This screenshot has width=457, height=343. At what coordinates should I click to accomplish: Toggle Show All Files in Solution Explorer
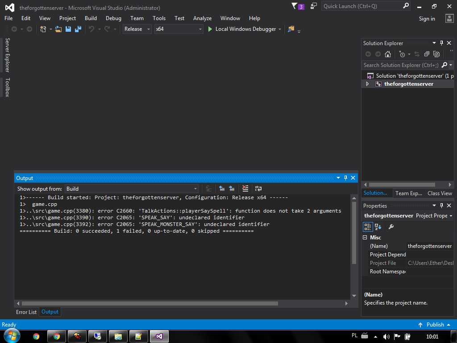[436, 54]
